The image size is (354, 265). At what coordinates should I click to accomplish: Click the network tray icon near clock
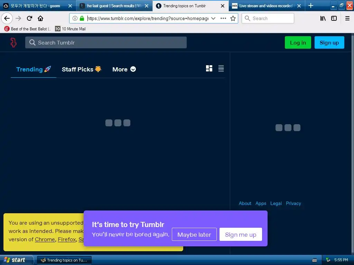pyautogui.click(x=328, y=260)
